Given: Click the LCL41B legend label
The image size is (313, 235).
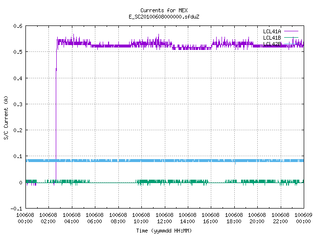Looking at the screenshot, I should point(272,38).
